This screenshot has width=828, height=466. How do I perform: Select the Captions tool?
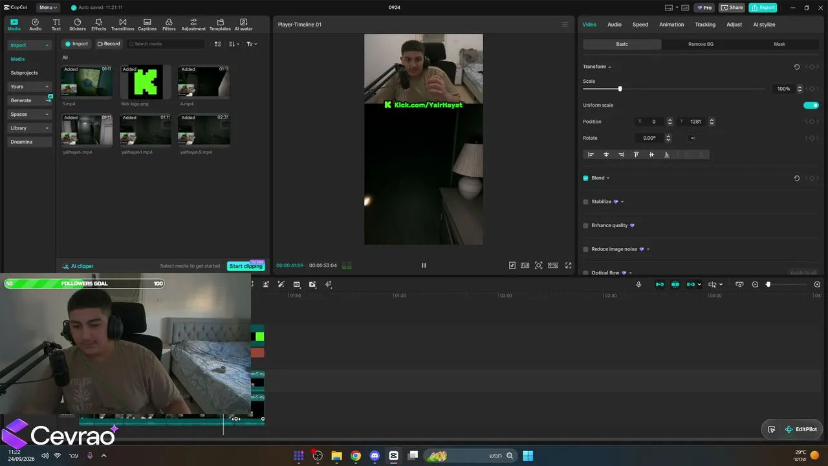click(147, 25)
